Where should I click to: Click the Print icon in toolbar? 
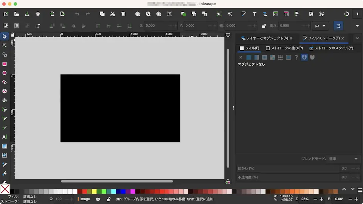click(x=38, y=14)
